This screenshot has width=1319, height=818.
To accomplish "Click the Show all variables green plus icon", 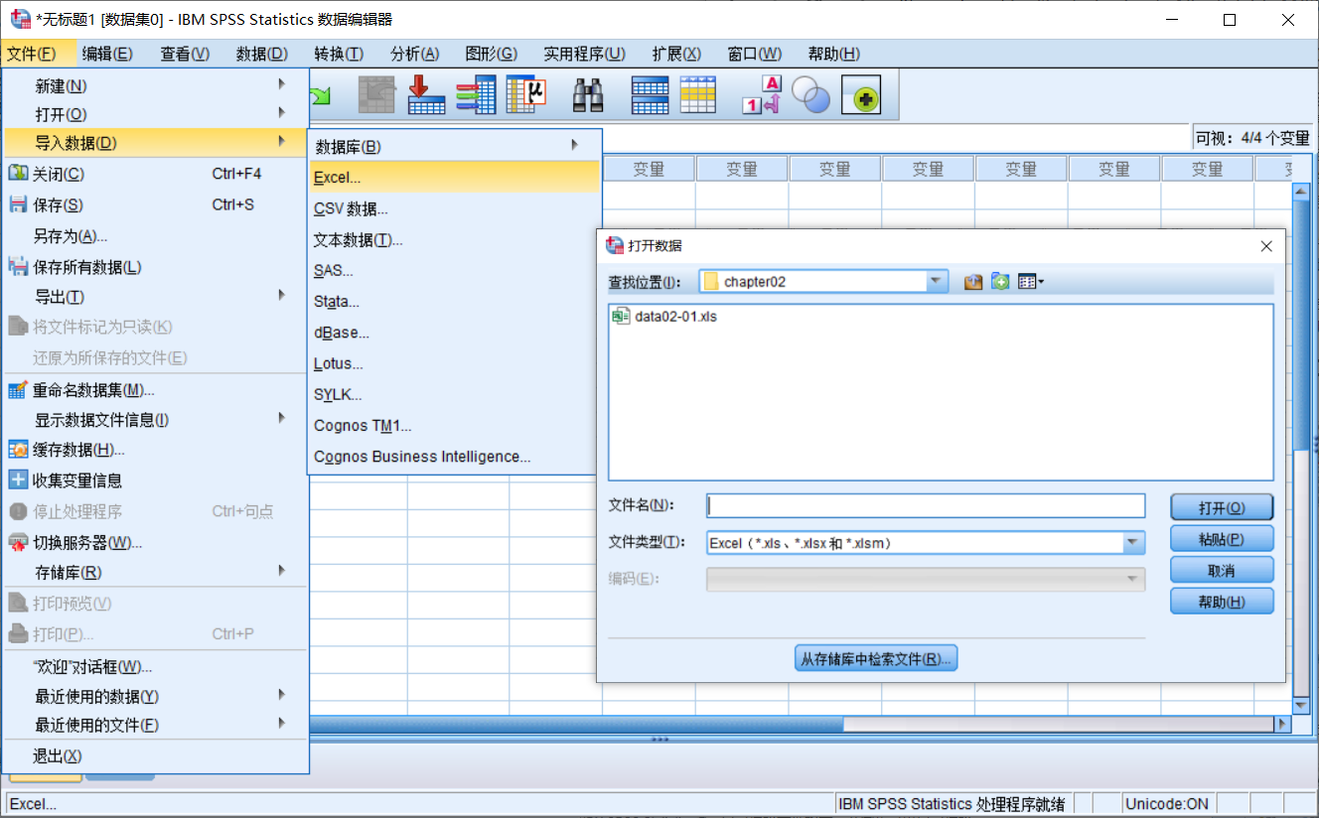I will (861, 95).
